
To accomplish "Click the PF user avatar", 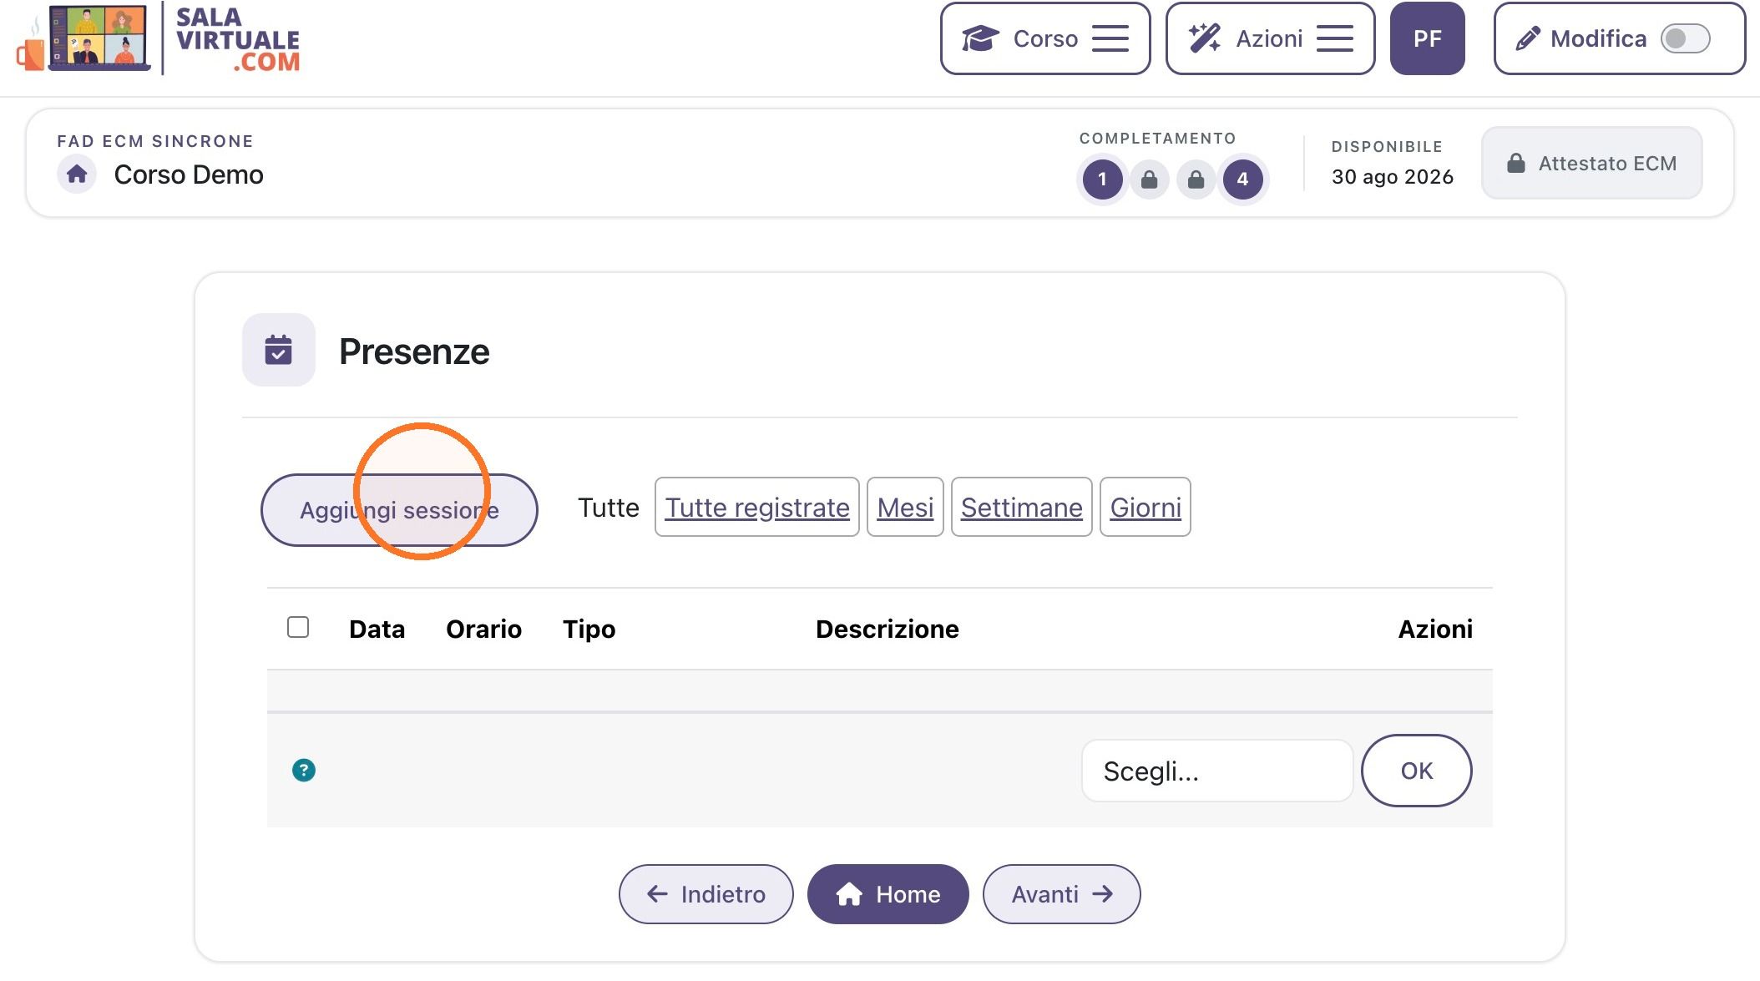I will pos(1427,38).
